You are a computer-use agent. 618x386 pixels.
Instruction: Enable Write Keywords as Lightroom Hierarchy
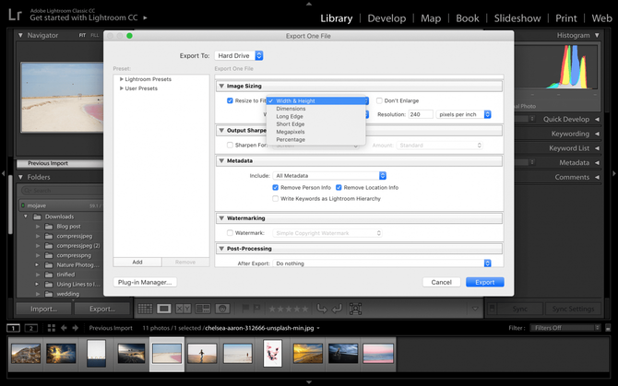[276, 199]
